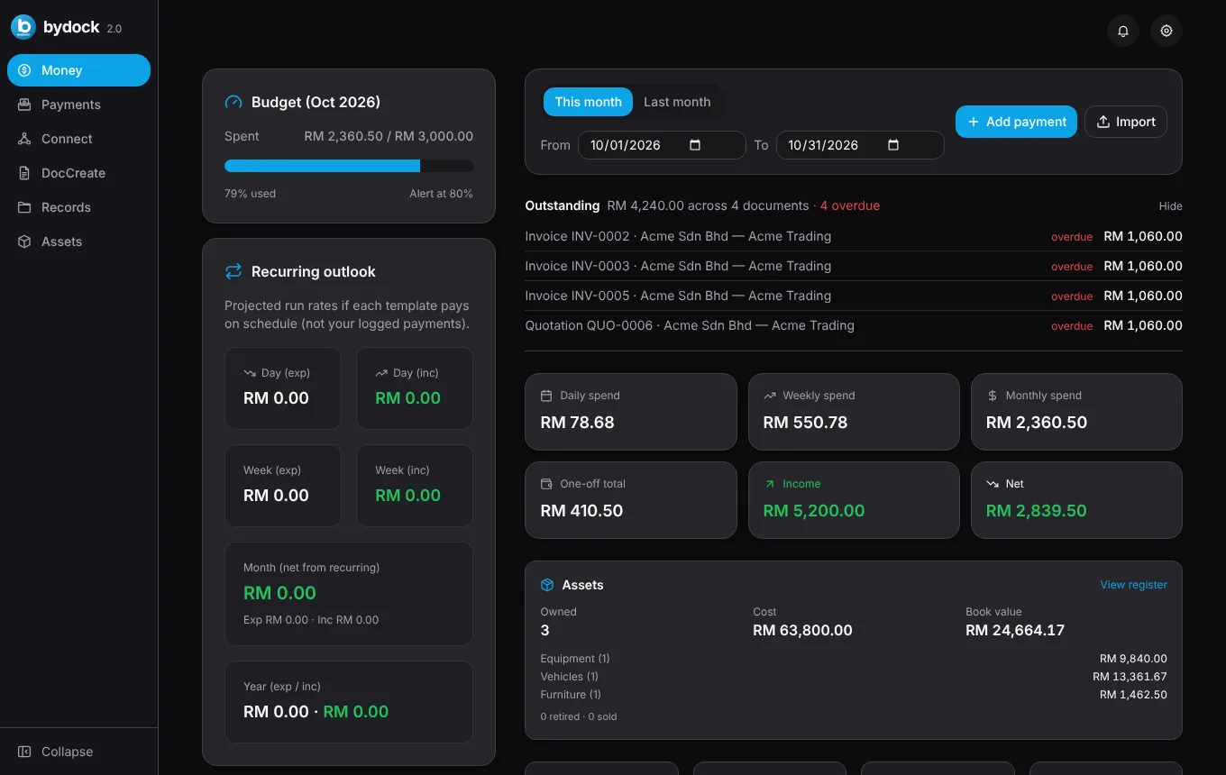This screenshot has width=1226, height=775.
Task: Click Vehicles (1) asset row
Action: click(854, 677)
